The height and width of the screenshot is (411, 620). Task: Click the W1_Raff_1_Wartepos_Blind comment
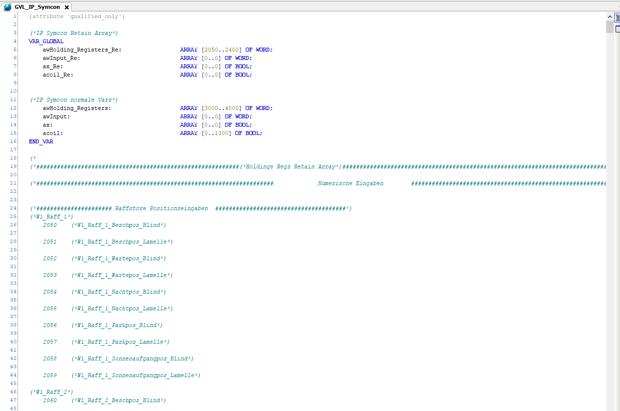pyautogui.click(x=118, y=259)
